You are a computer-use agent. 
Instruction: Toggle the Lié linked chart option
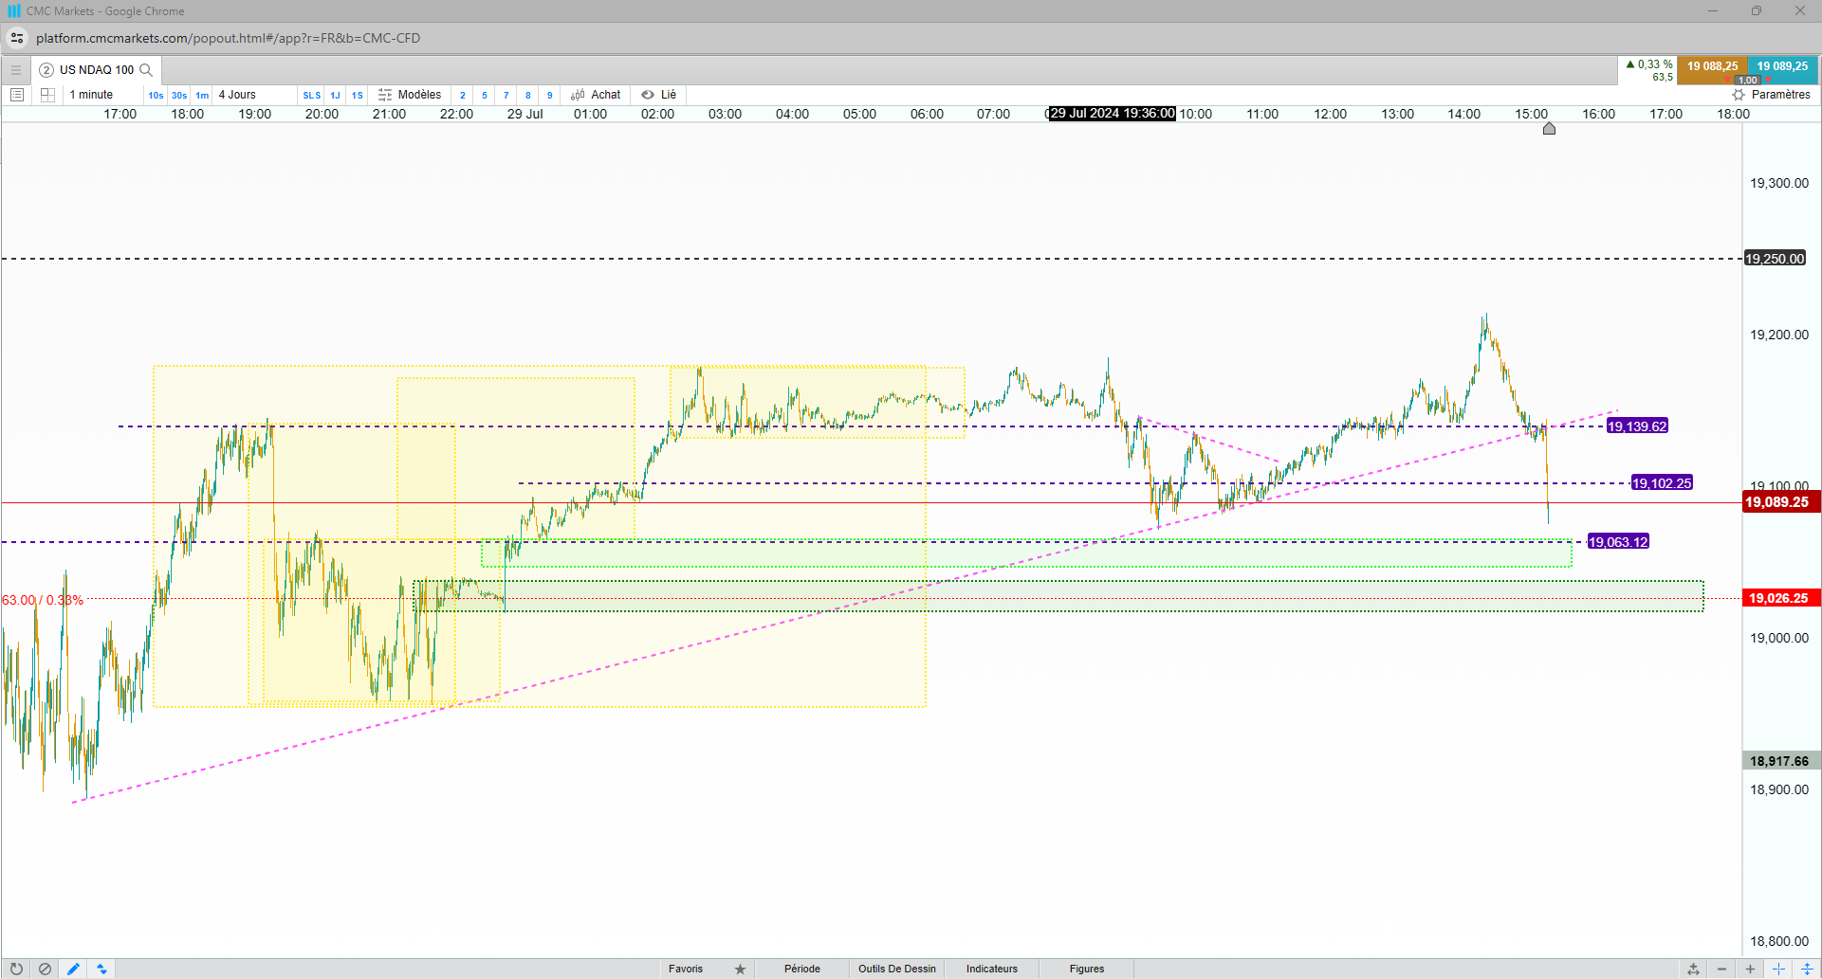[x=659, y=95]
